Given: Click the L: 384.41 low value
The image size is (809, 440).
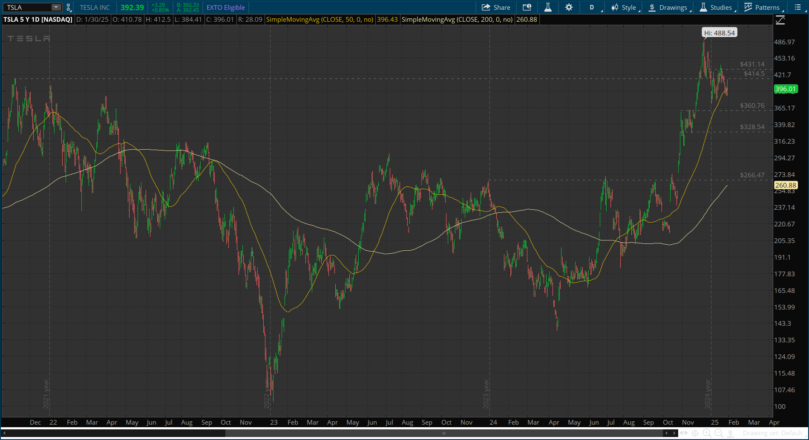Looking at the screenshot, I should coord(188,19).
